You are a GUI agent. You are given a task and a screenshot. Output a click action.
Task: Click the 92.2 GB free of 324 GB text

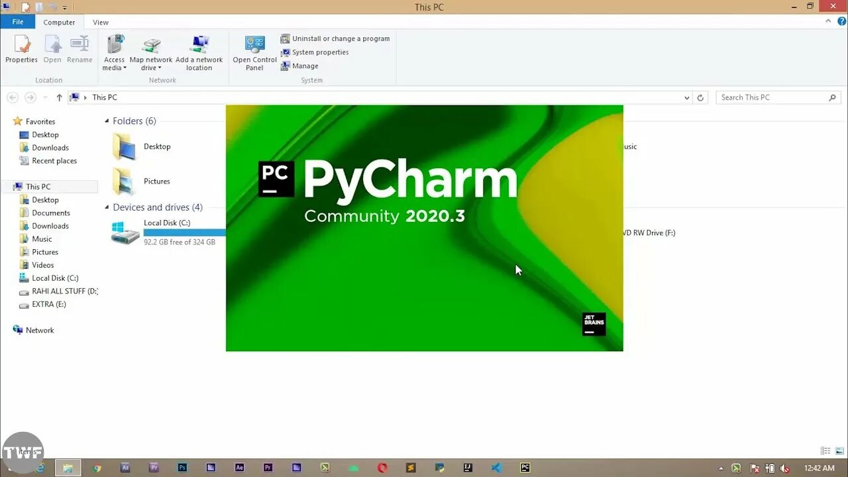pos(180,242)
